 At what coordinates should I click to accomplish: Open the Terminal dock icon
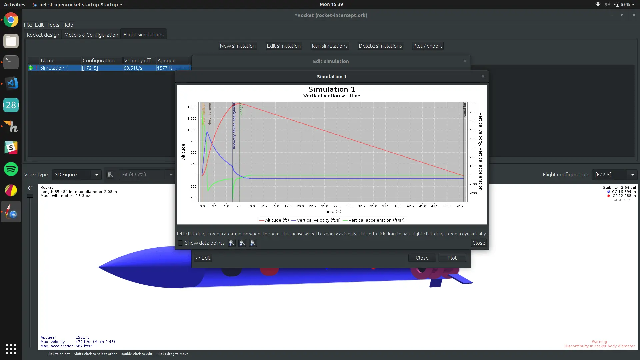(11, 62)
